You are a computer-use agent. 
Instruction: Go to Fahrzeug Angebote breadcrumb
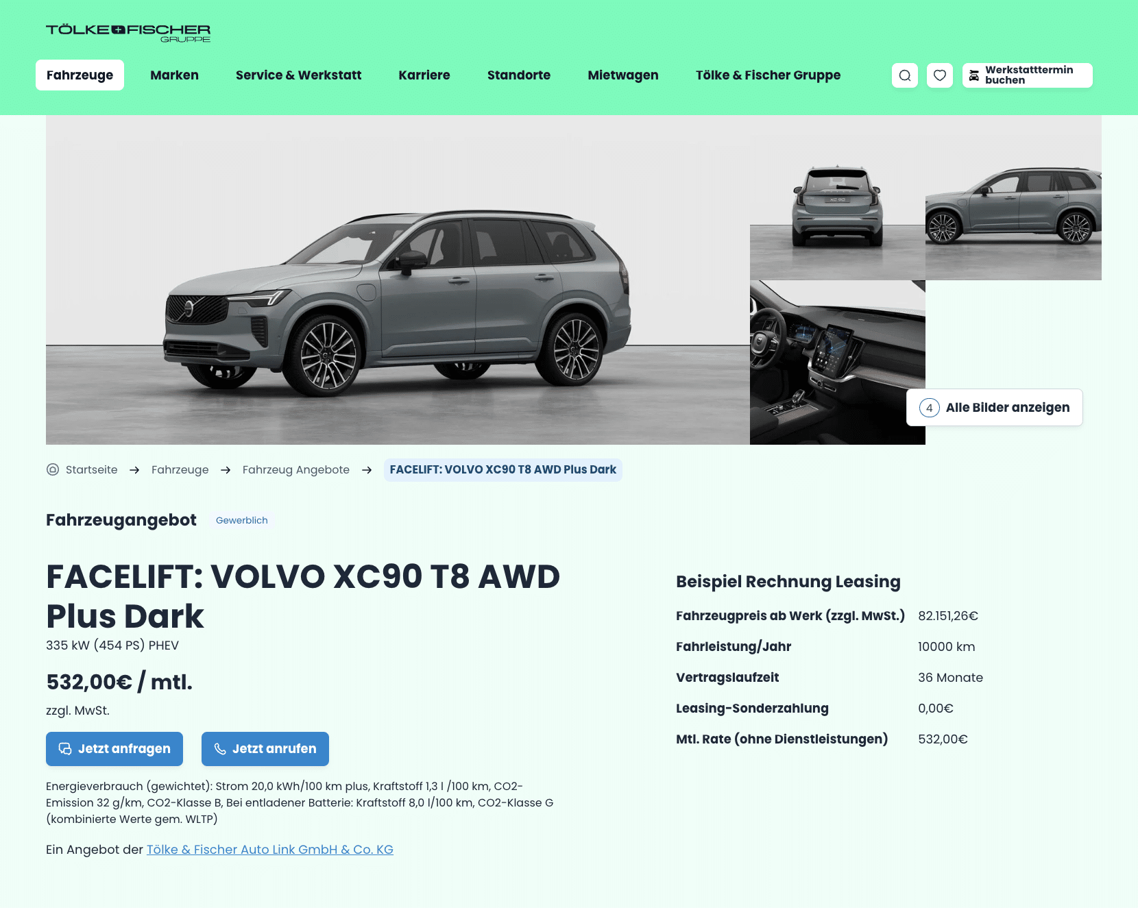coord(296,469)
